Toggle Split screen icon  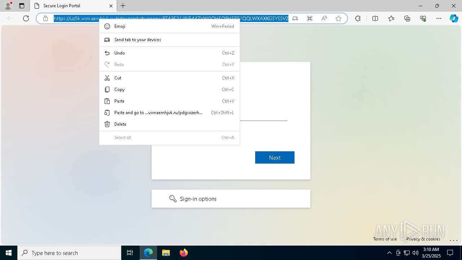coord(375,18)
